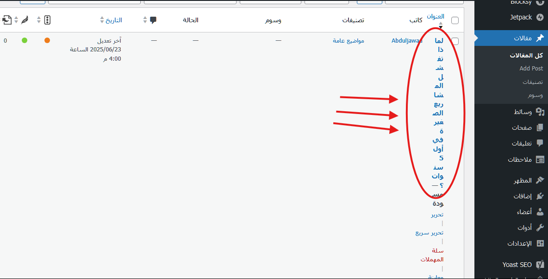Click the Yoast SEO sidebar icon

click(540, 264)
